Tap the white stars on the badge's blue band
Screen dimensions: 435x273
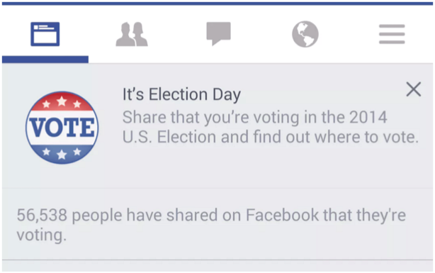pyautogui.click(x=62, y=152)
